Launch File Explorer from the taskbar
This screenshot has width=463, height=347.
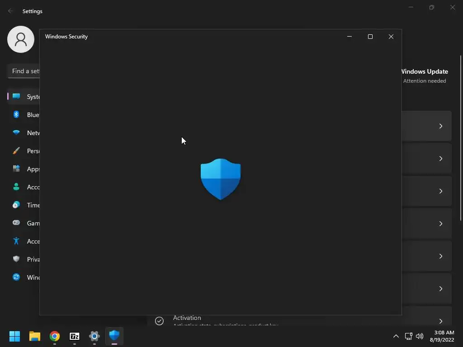point(34,336)
